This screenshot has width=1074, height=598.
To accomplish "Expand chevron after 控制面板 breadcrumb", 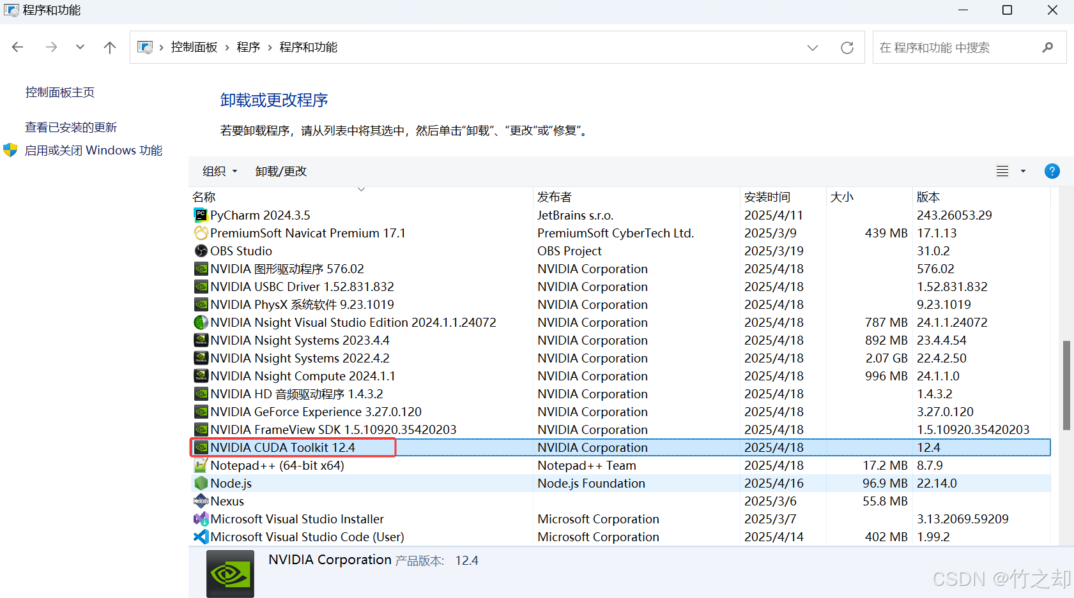I will tap(227, 48).
